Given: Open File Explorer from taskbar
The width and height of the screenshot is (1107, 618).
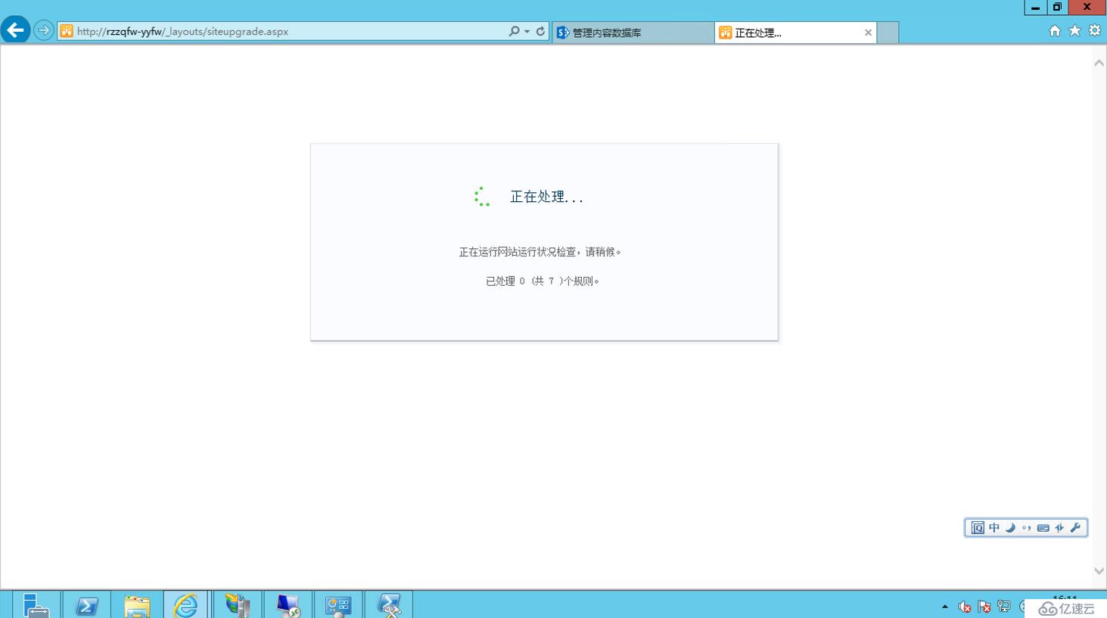Looking at the screenshot, I should click(137, 606).
